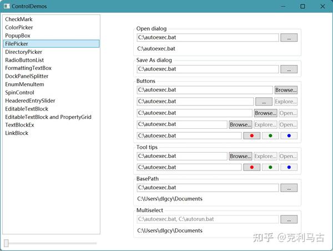This screenshot has width=333, height=251.
Task: Click Open button in Tool tips group
Action: tap(288, 156)
